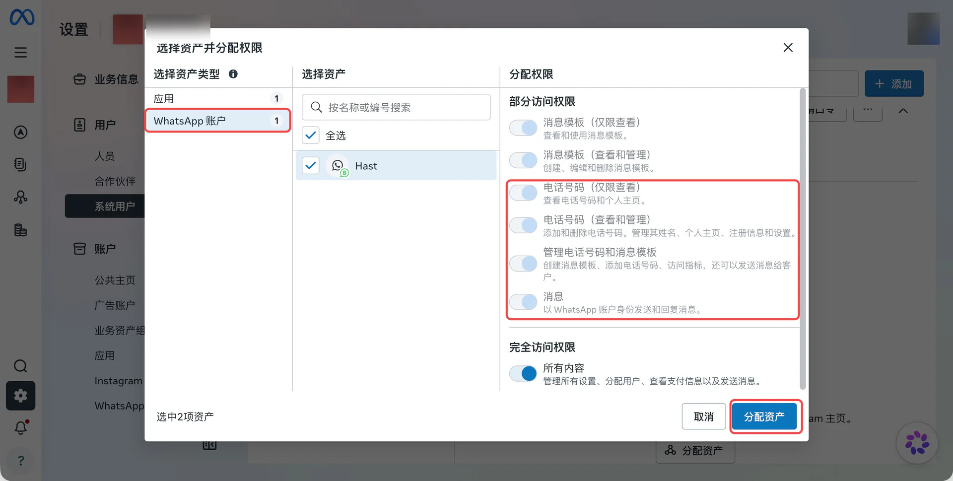Click the purple assistant icon
This screenshot has width=953, height=481.
click(x=917, y=443)
